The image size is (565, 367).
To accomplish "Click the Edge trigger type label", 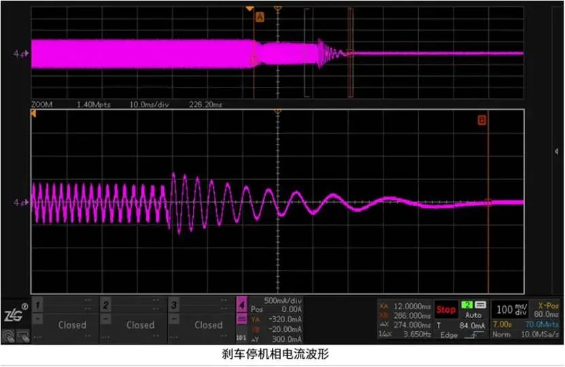I will pos(449,335).
